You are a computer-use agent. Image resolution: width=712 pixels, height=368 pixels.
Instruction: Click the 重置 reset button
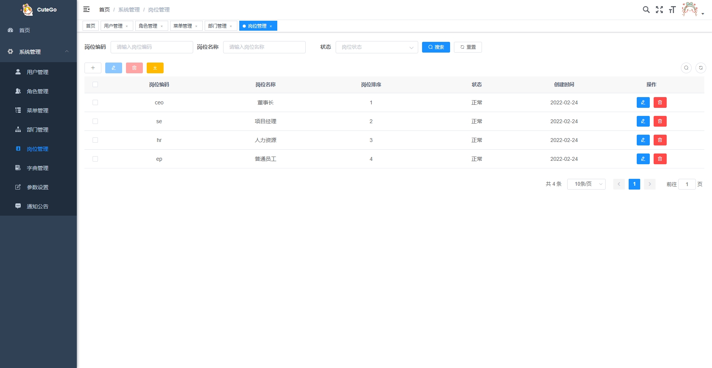coord(468,47)
